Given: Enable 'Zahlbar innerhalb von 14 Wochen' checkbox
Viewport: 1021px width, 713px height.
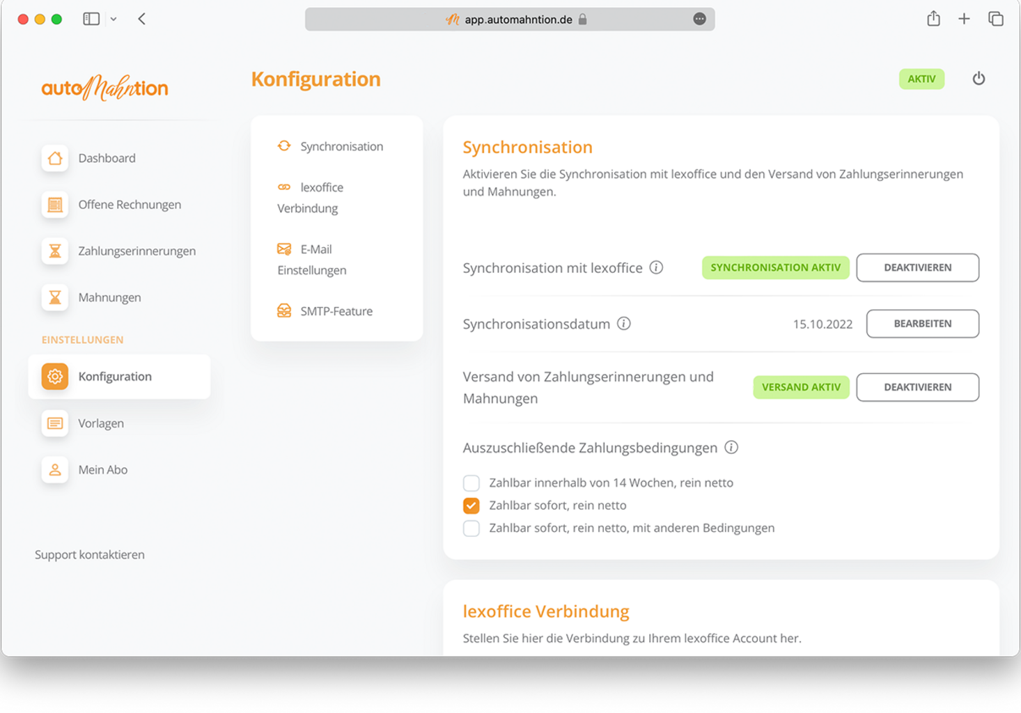Looking at the screenshot, I should click(x=471, y=483).
